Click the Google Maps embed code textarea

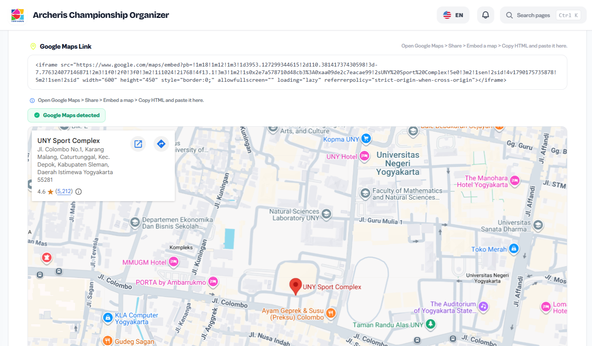pos(297,72)
